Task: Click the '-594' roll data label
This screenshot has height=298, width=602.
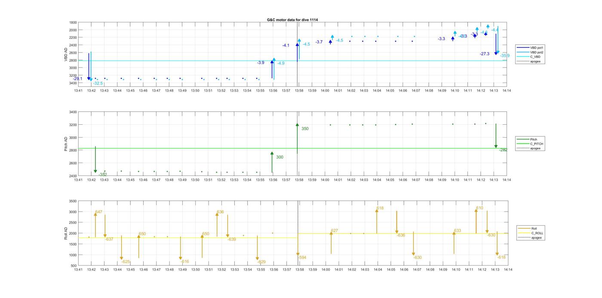Action: [302, 257]
